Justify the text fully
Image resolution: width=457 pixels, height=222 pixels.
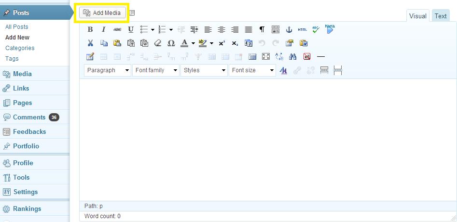tap(249, 29)
